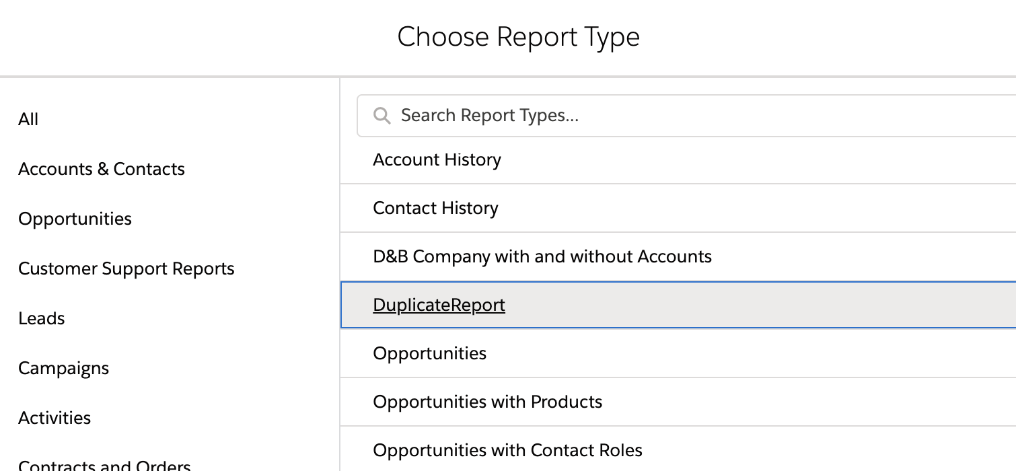Pick D&B Company with and without Accounts
The height and width of the screenshot is (471, 1016).
[x=542, y=256]
